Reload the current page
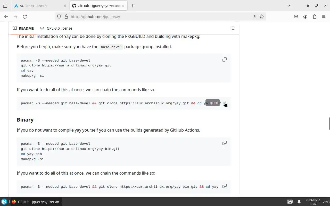The image size is (330, 206). (25, 16)
